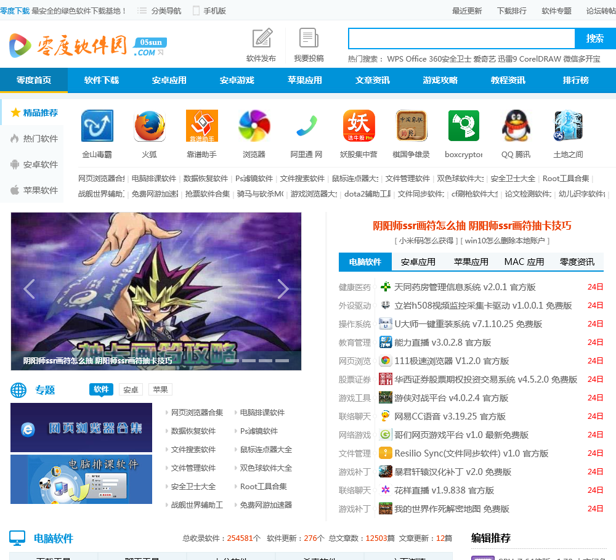Image resolution: width=616 pixels, height=560 pixels.
Task: Click the Resilio Sync orange icon
Action: 386,453
